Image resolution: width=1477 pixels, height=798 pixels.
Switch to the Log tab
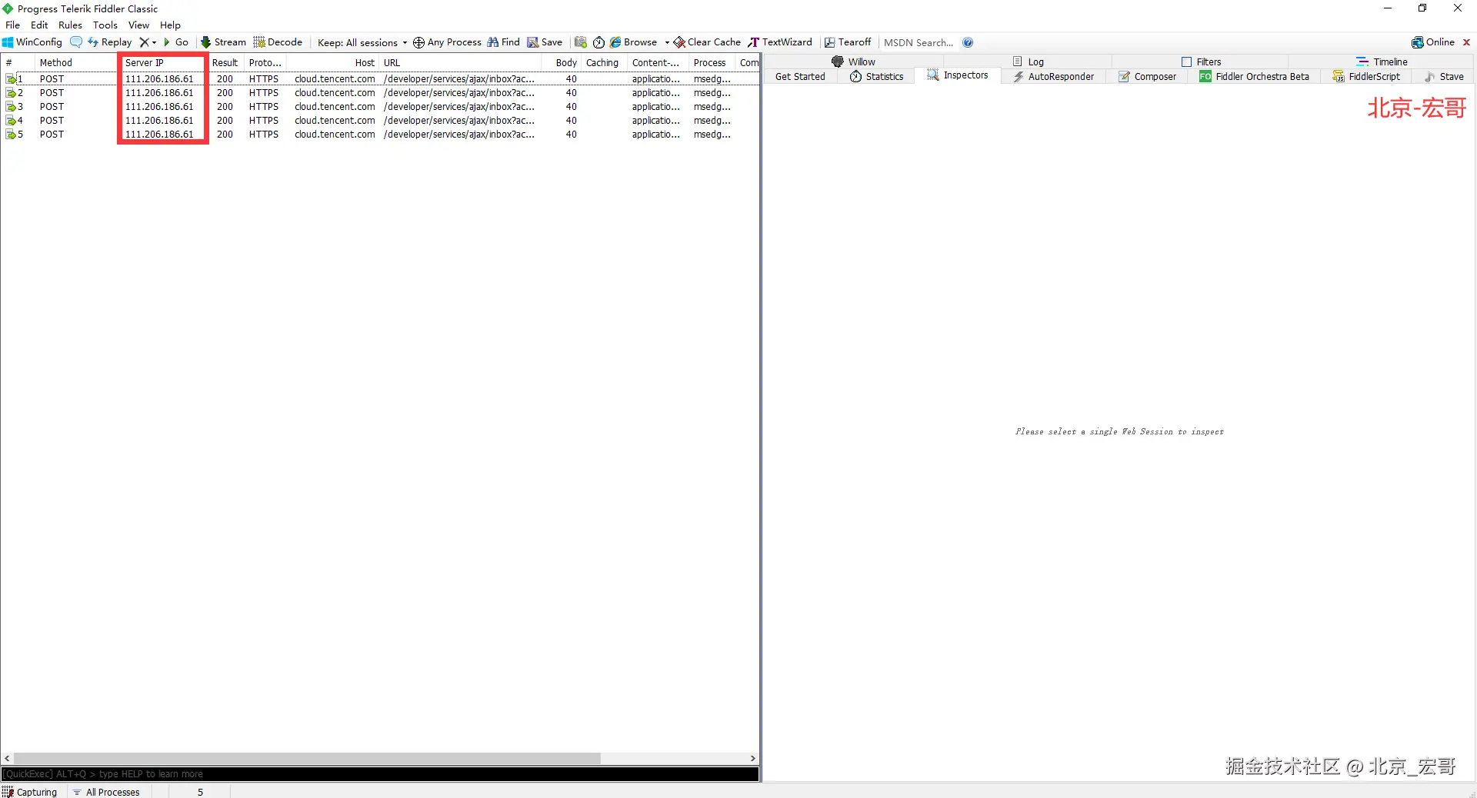1029,62
